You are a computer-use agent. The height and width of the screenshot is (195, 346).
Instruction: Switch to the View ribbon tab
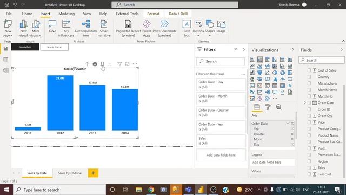[x=87, y=14]
